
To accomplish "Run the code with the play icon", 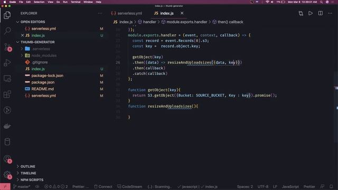I will [x=311, y=13].
